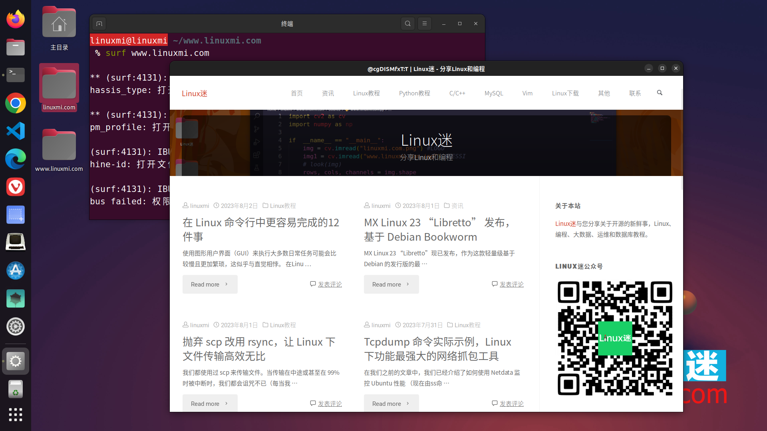Click the terminal search icon
Viewport: 767px width, 431px height.
(x=407, y=24)
